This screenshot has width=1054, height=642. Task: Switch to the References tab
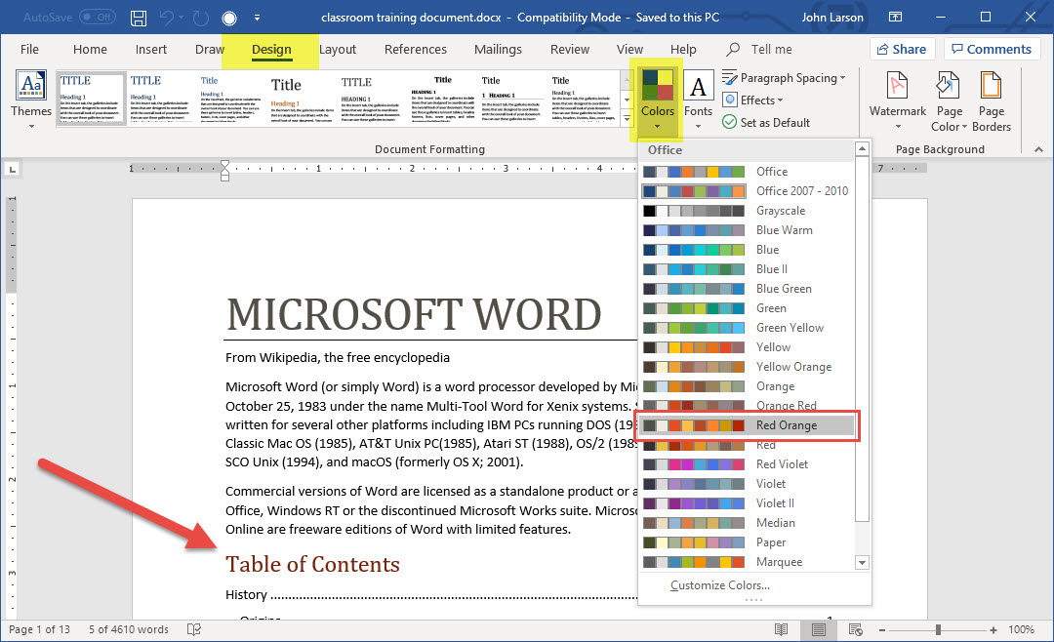point(415,50)
